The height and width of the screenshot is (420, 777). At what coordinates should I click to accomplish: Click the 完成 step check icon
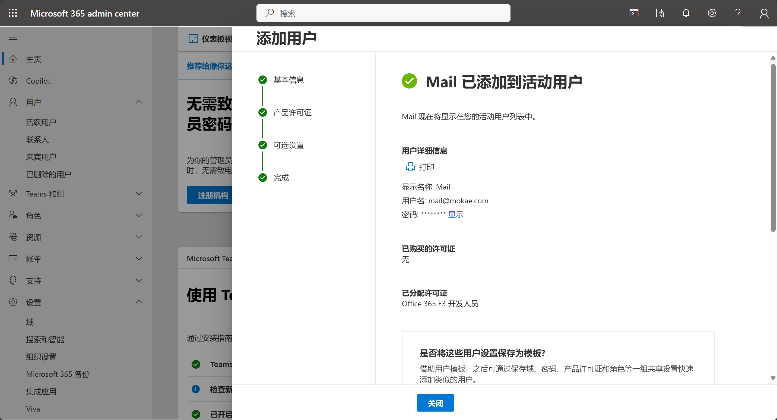pos(263,178)
